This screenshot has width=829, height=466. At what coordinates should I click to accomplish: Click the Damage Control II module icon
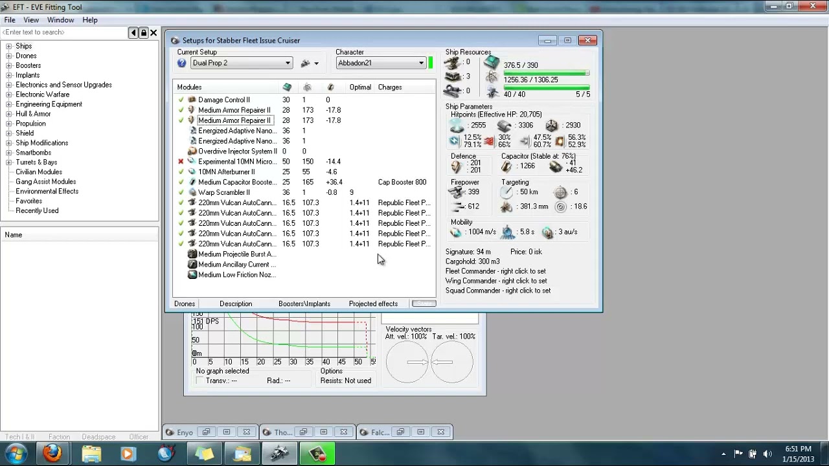[192, 100]
